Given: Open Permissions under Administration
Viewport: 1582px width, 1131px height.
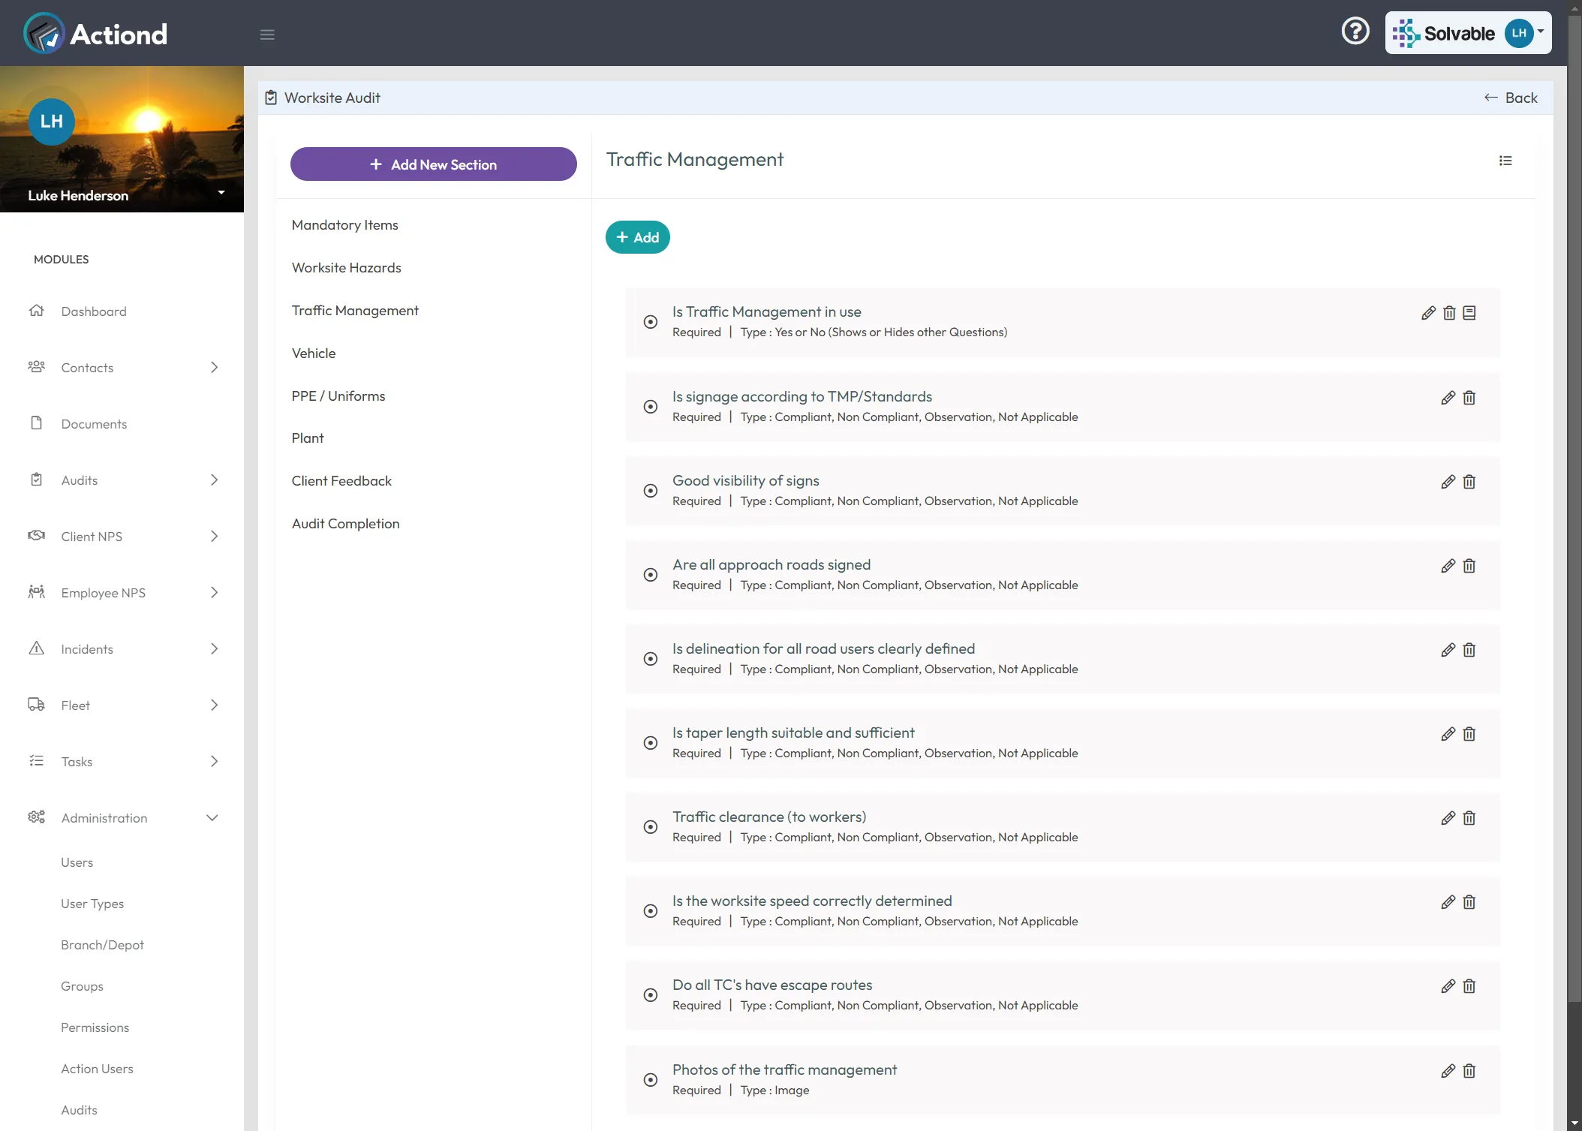Looking at the screenshot, I should coord(95,1027).
